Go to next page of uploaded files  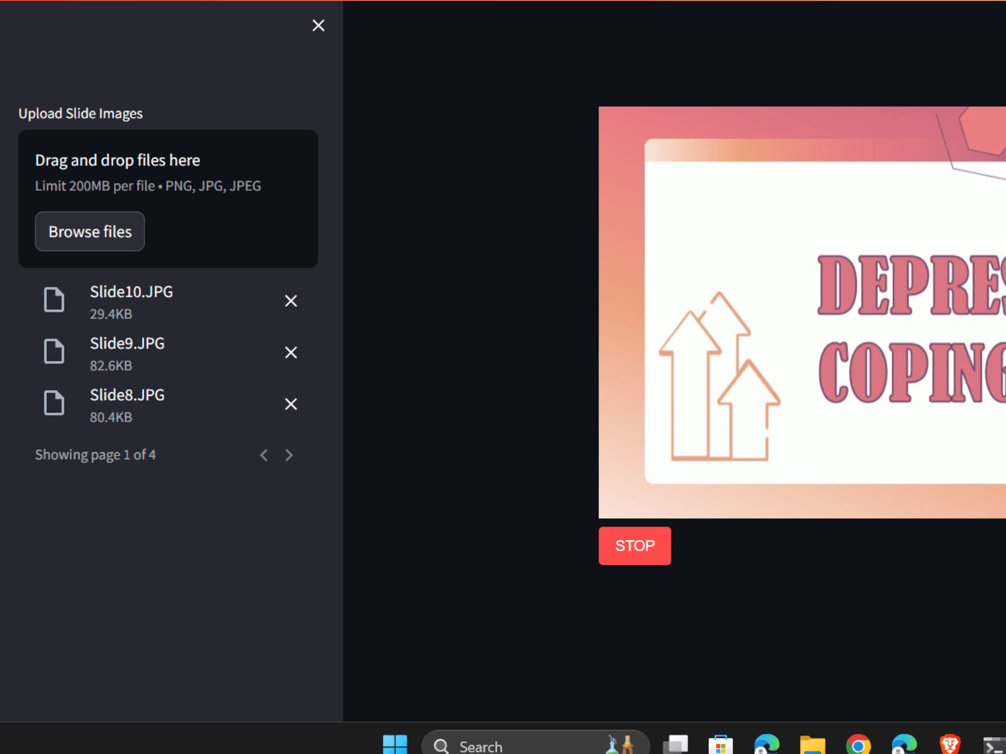point(289,455)
